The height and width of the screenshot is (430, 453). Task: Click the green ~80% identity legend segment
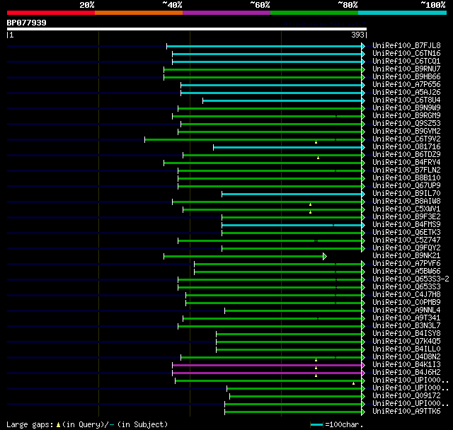(x=314, y=13)
